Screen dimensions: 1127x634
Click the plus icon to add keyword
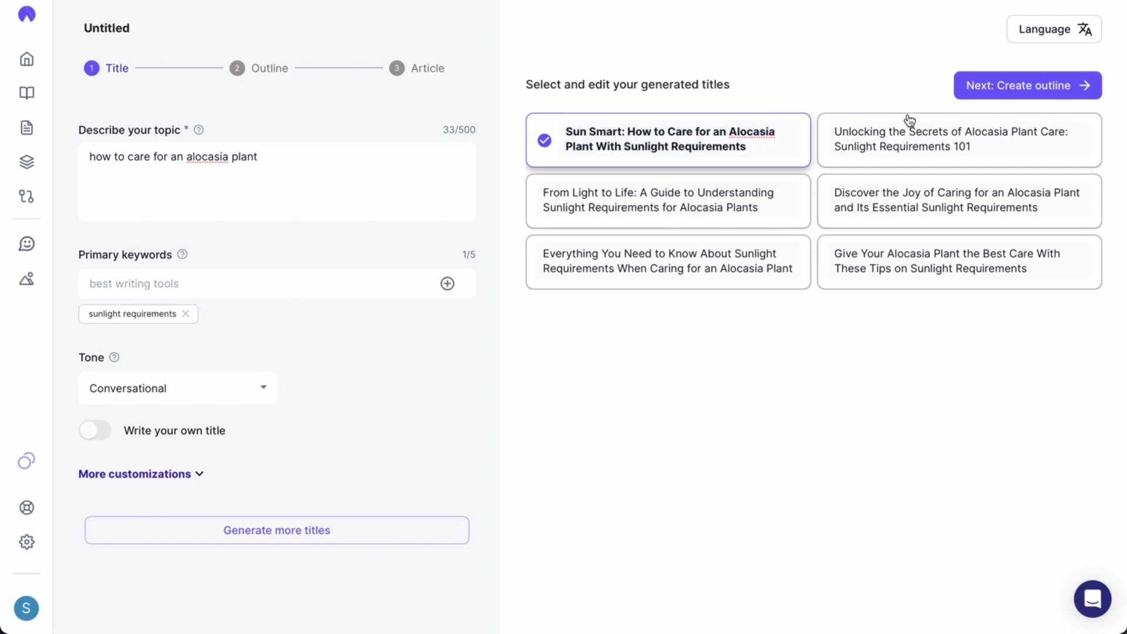tap(447, 284)
